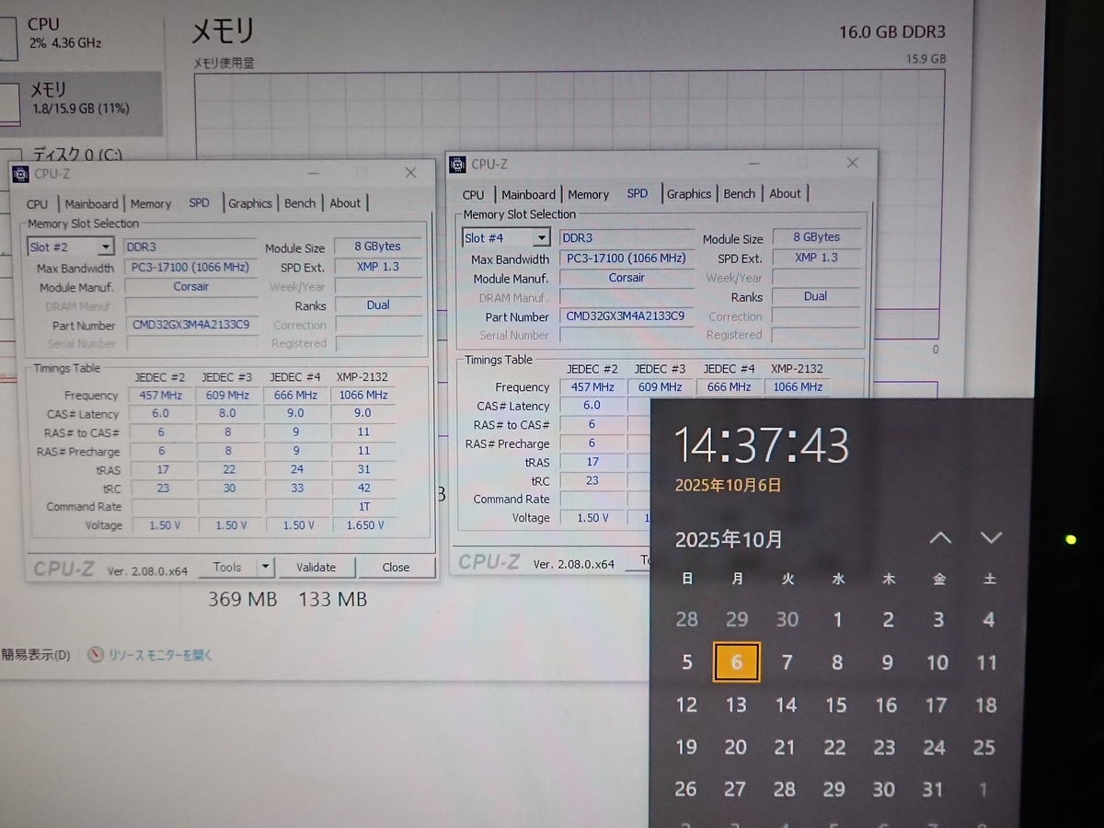Click XMP-2132 frequency 1066 MHz in left CPU-Z
The width and height of the screenshot is (1104, 828).
tap(364, 396)
